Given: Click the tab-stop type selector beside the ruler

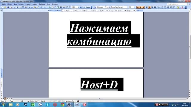Looking at the screenshot, I should coord(1,11).
